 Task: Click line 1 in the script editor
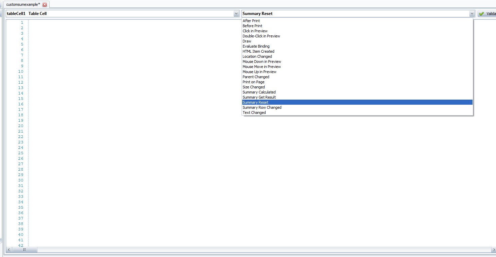pyautogui.click(x=136, y=22)
